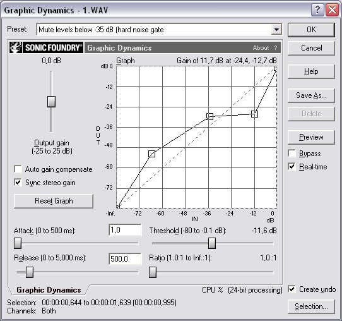Click the Graphic Dynamics tab at bottom
The width and height of the screenshot is (342, 321).
[49, 290]
